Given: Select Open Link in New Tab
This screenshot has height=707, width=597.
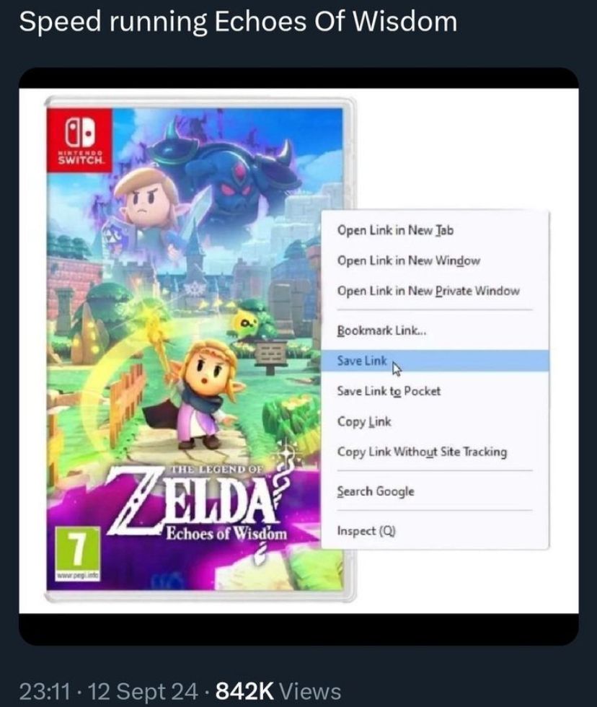Looking at the screenshot, I should 435,230.
